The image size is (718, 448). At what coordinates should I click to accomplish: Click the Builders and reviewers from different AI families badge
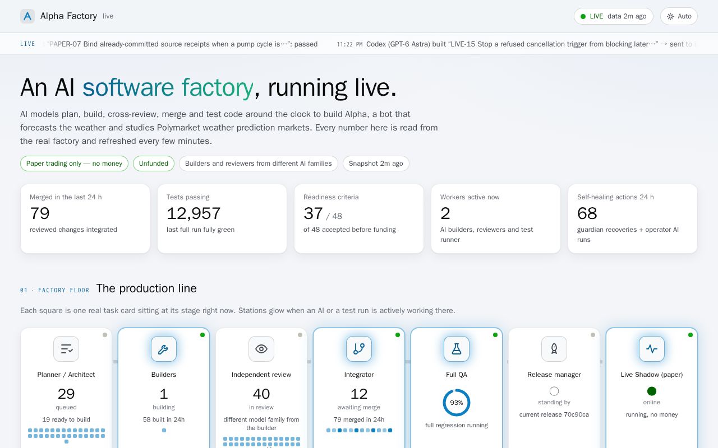259,164
